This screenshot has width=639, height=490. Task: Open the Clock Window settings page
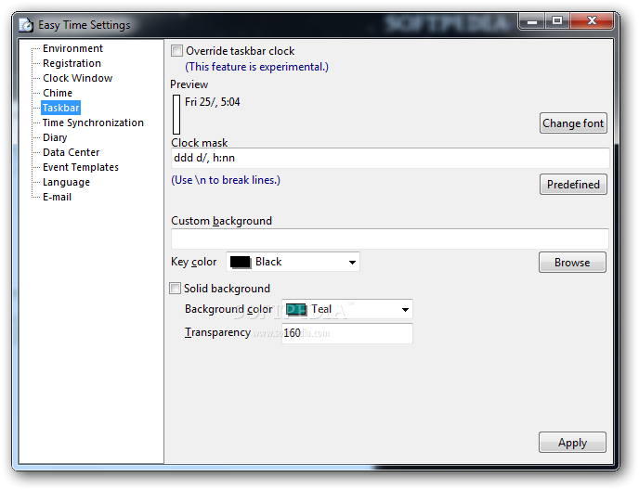pos(77,78)
